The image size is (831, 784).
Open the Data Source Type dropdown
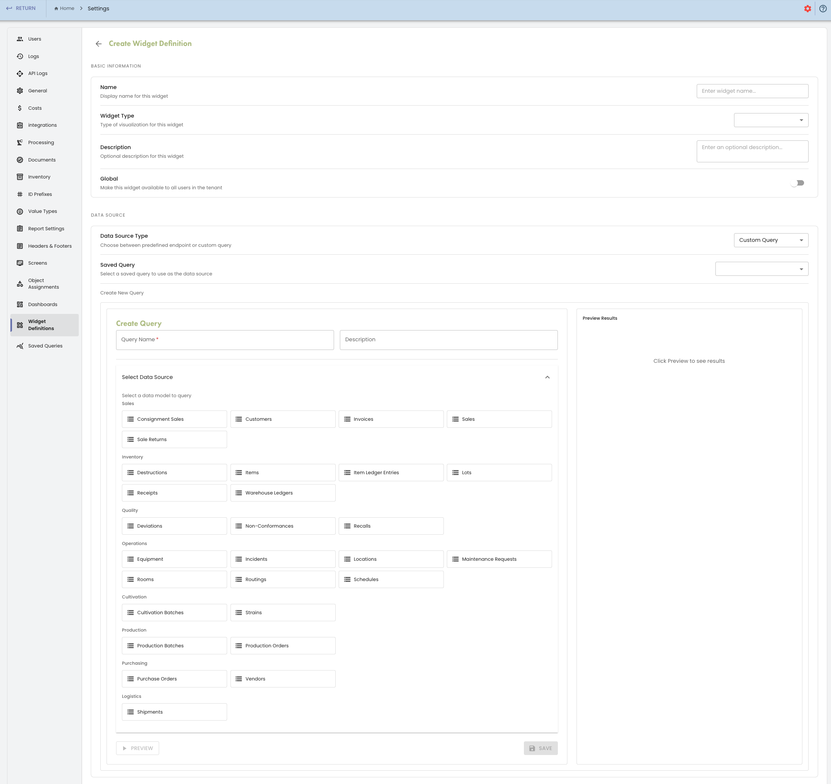click(x=770, y=240)
